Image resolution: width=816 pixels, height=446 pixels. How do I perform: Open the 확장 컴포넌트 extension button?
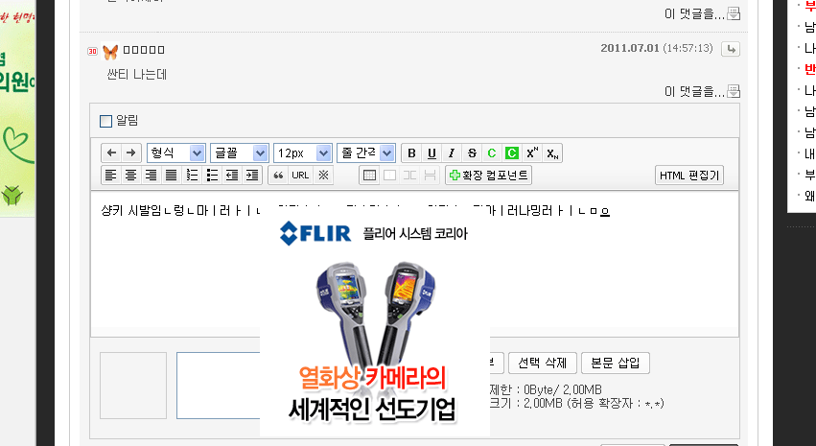pos(488,176)
